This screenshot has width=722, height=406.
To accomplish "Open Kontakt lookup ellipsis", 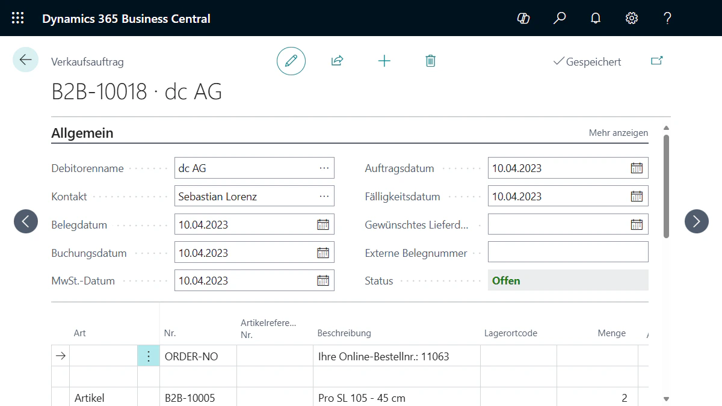I will [x=324, y=196].
